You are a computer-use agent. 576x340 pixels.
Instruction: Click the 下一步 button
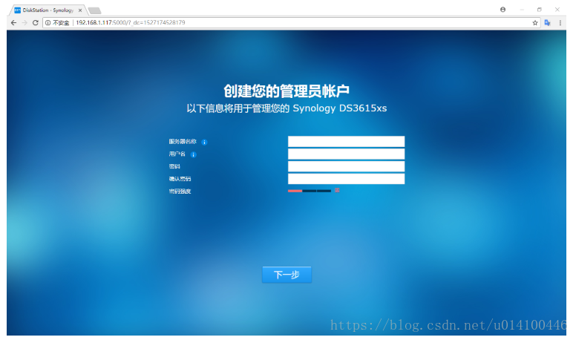[x=287, y=275]
